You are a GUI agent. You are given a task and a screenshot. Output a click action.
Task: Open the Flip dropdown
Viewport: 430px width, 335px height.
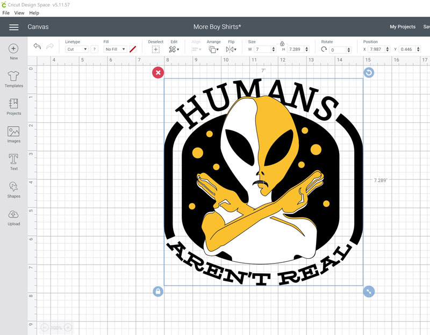(231, 49)
